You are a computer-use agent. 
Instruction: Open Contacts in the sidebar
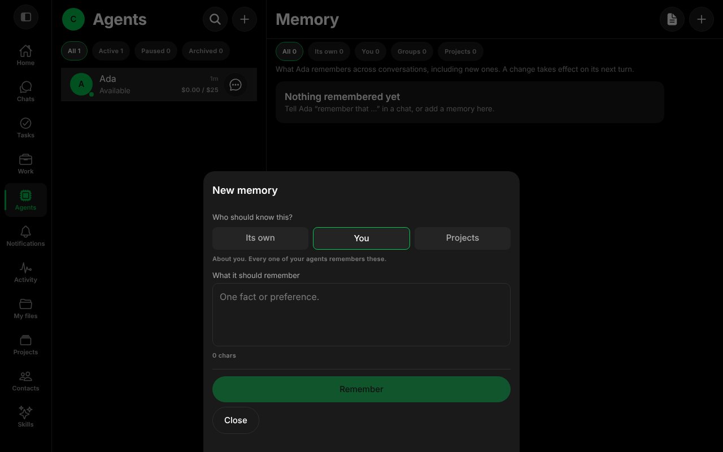[25, 381]
